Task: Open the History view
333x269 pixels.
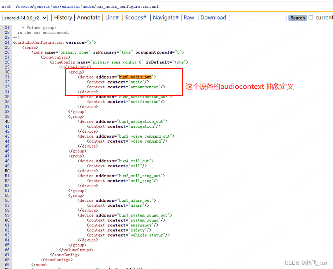Action: tap(63, 18)
